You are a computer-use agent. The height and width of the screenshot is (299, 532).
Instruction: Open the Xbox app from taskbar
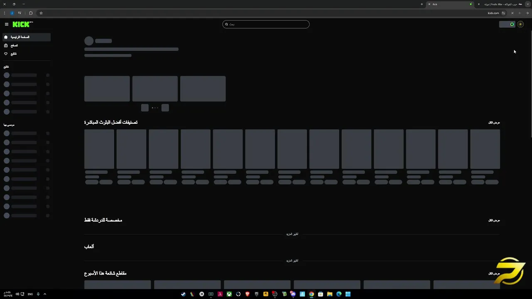click(229, 294)
